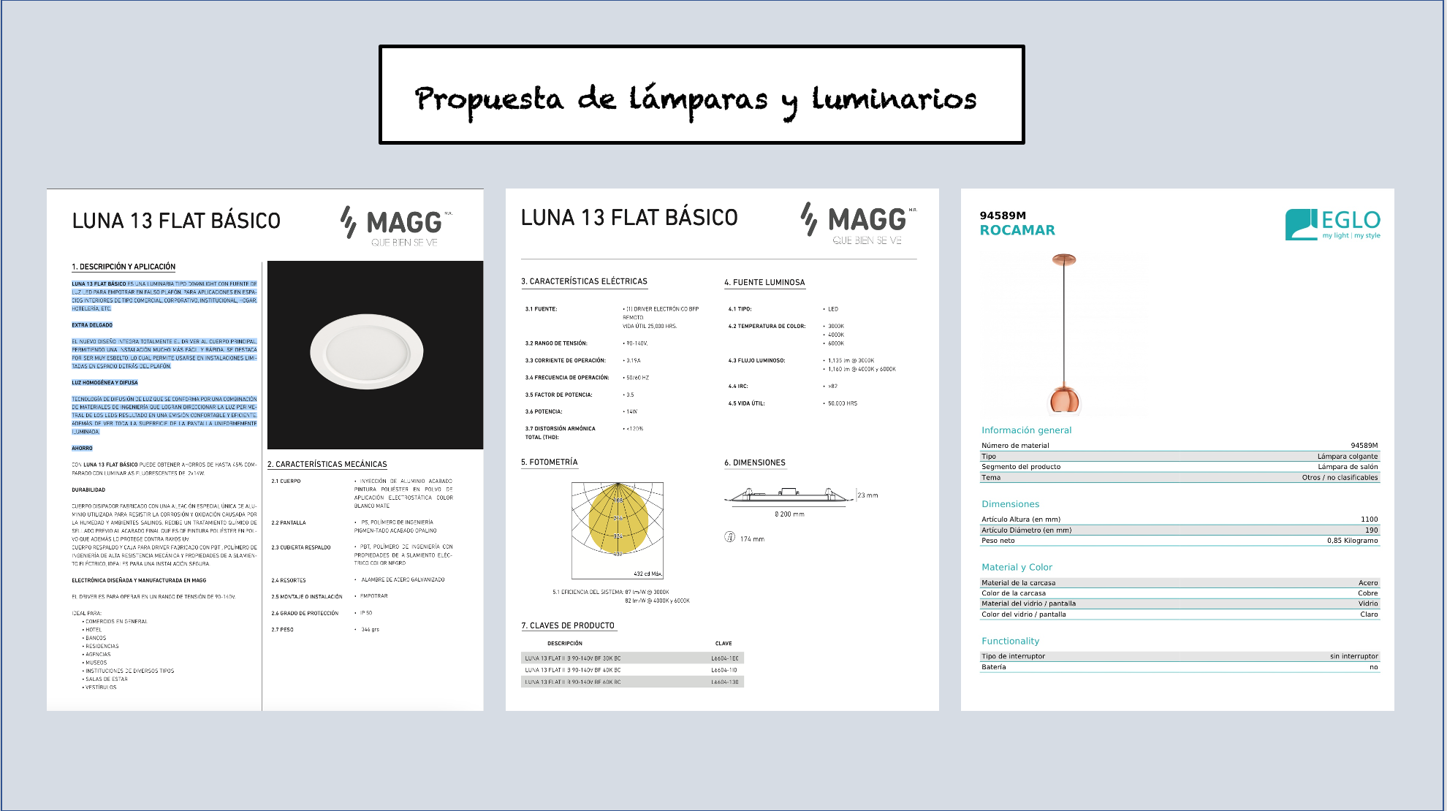Click the EGLO logo on the Rocamar sheet
The image size is (1447, 811).
click(x=1332, y=224)
